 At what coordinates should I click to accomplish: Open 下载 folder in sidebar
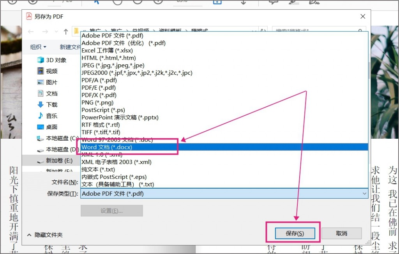click(x=47, y=105)
